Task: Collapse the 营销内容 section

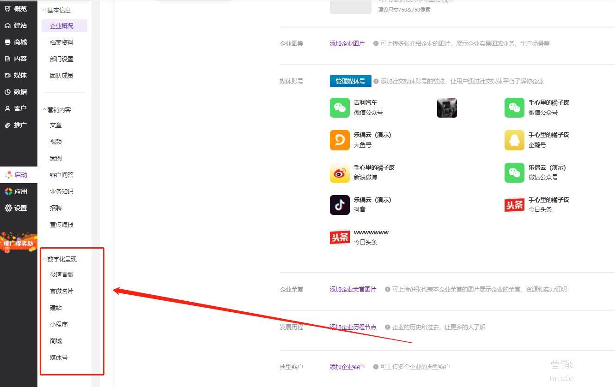Action: pyautogui.click(x=45, y=110)
